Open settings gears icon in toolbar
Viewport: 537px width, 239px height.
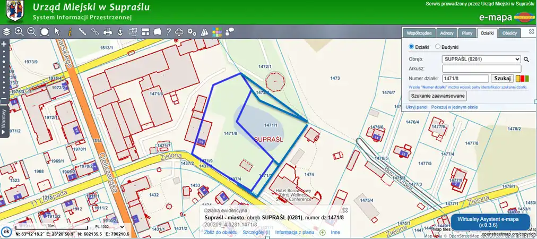coord(193,32)
